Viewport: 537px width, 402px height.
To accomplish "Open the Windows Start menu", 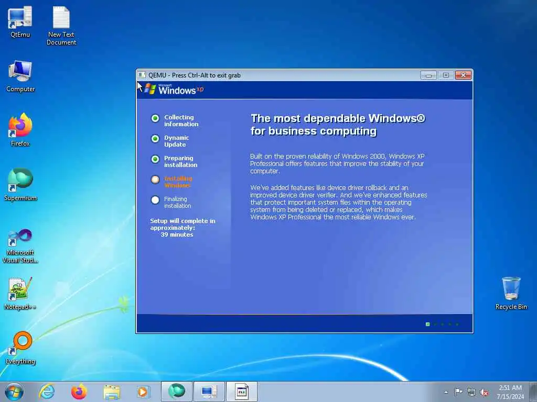I will click(x=14, y=392).
